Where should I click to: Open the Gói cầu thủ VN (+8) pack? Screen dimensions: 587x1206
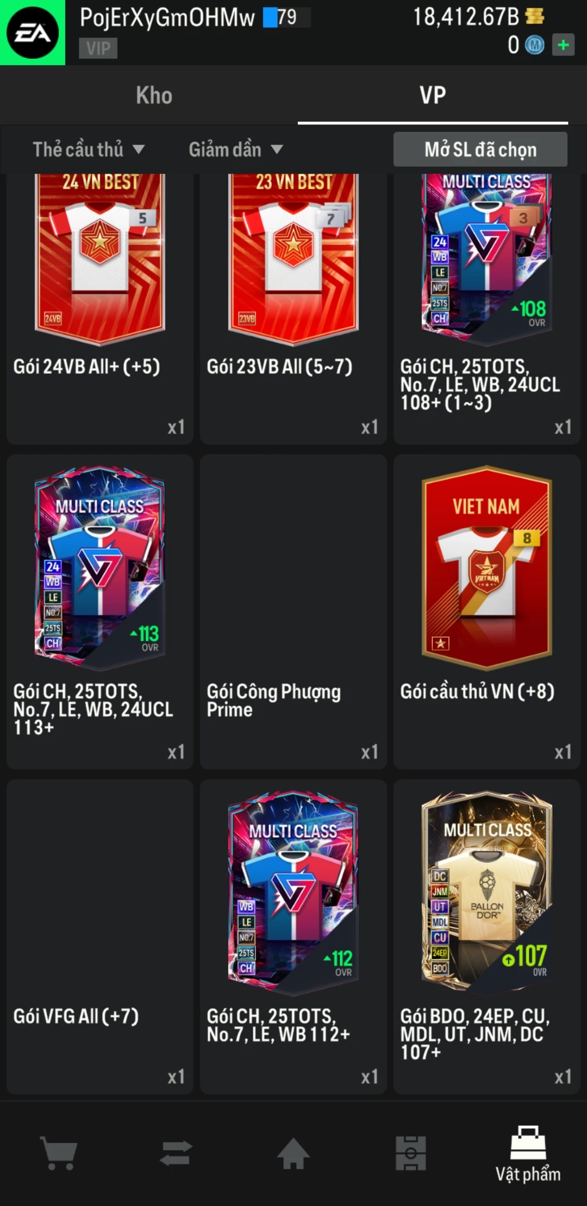pyautogui.click(x=487, y=612)
